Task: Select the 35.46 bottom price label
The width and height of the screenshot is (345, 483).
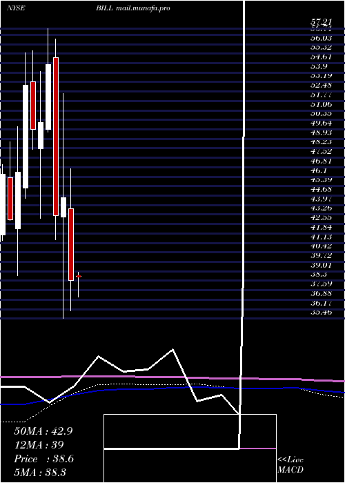Action: click(322, 312)
